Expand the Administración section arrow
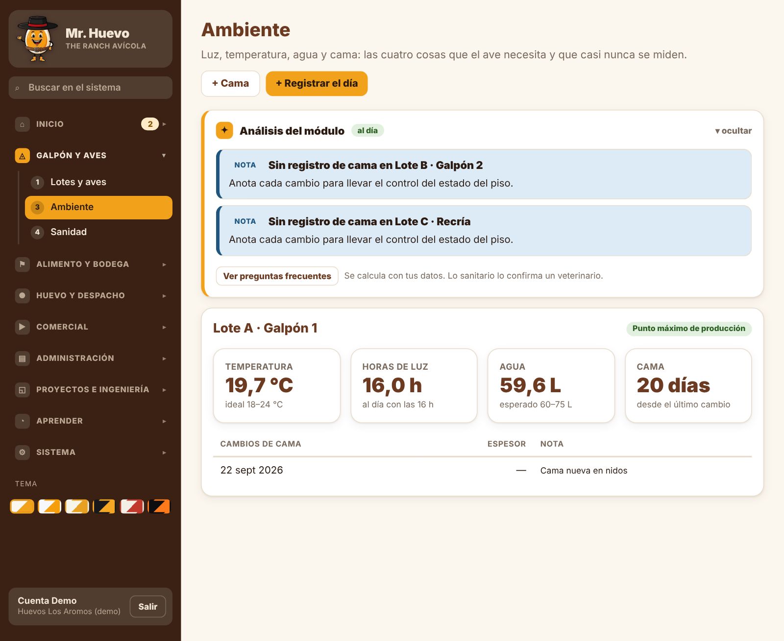Viewport: 784px width, 641px height. pyautogui.click(x=164, y=358)
